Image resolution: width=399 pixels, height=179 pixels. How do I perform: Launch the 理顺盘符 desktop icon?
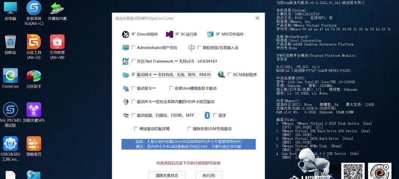(34, 147)
